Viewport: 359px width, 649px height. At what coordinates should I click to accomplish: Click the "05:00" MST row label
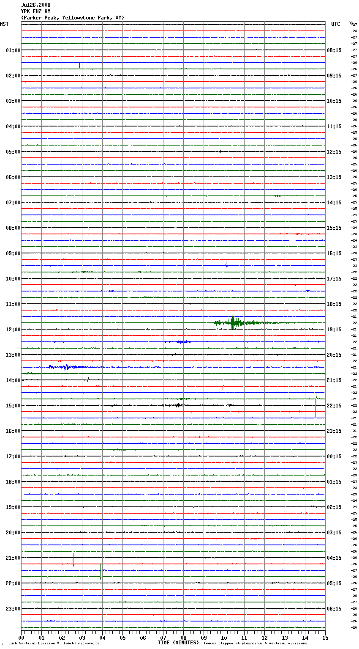pyautogui.click(x=13, y=152)
